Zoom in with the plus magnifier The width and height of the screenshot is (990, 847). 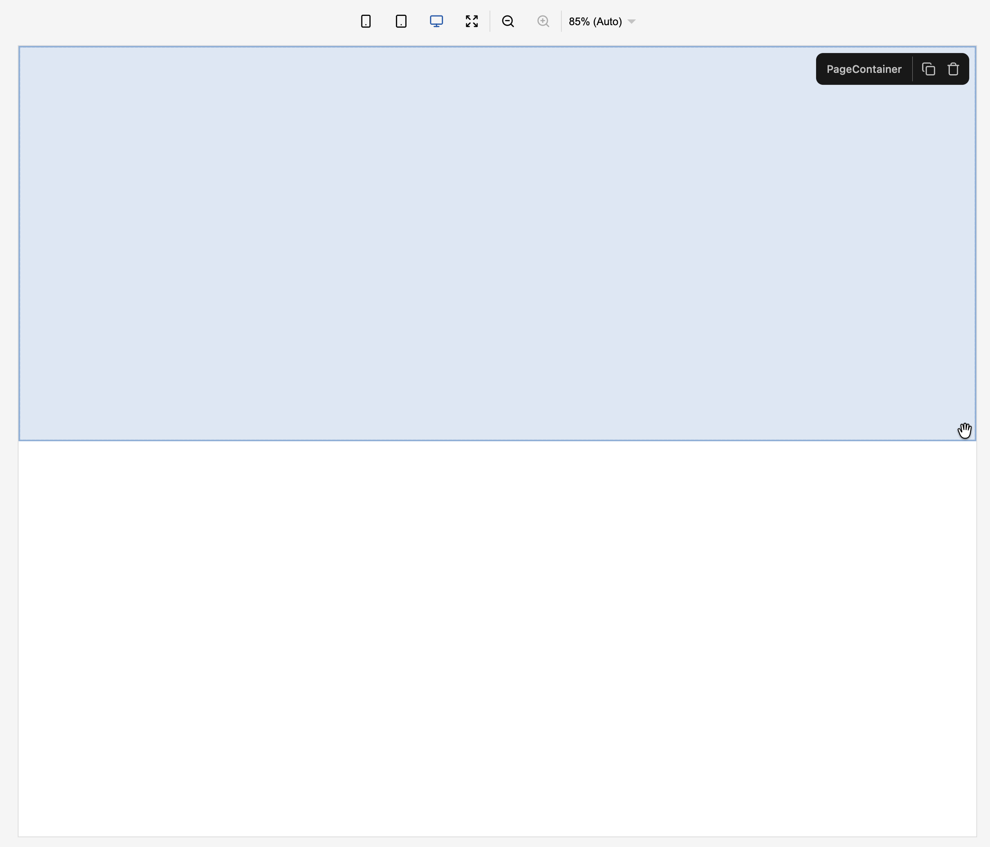543,22
